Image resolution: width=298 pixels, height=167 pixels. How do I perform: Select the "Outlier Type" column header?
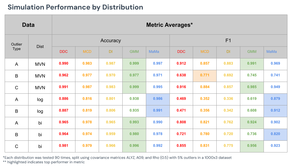tap(16, 47)
